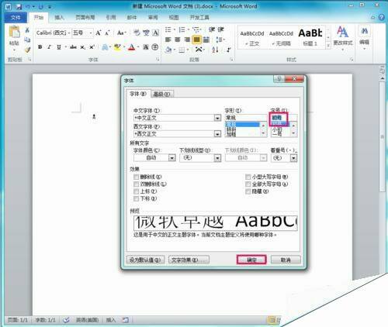This screenshot has height=327, width=388.
Task: Click the Numbering list icon
Action: 182,29
